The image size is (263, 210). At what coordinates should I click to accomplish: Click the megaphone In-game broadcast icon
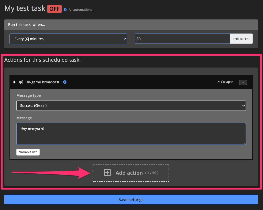(x=21, y=82)
